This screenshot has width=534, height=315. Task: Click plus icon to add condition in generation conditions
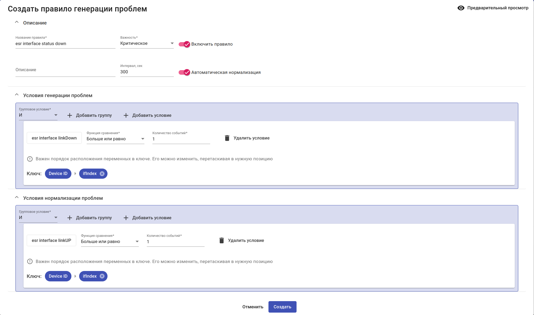click(126, 115)
